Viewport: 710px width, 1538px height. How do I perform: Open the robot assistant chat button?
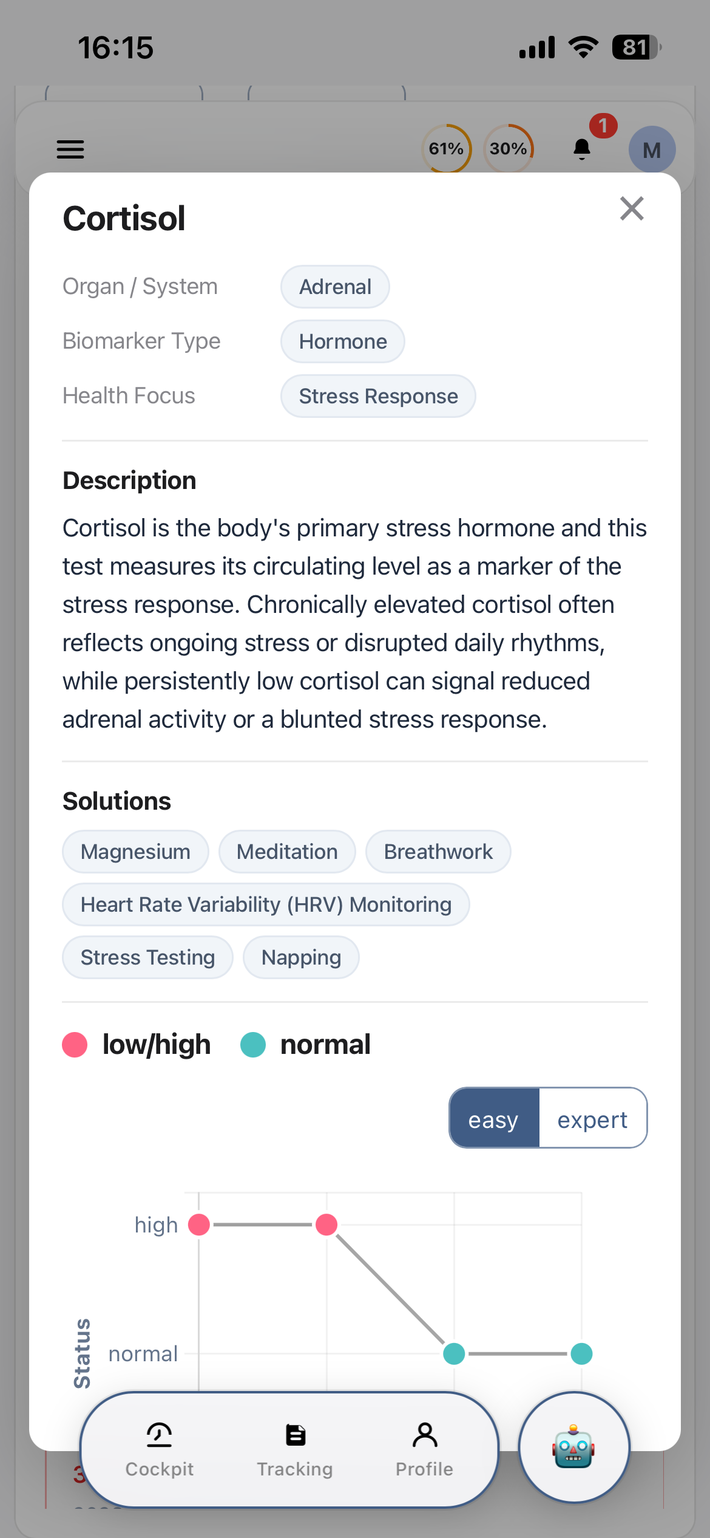[x=574, y=1447]
